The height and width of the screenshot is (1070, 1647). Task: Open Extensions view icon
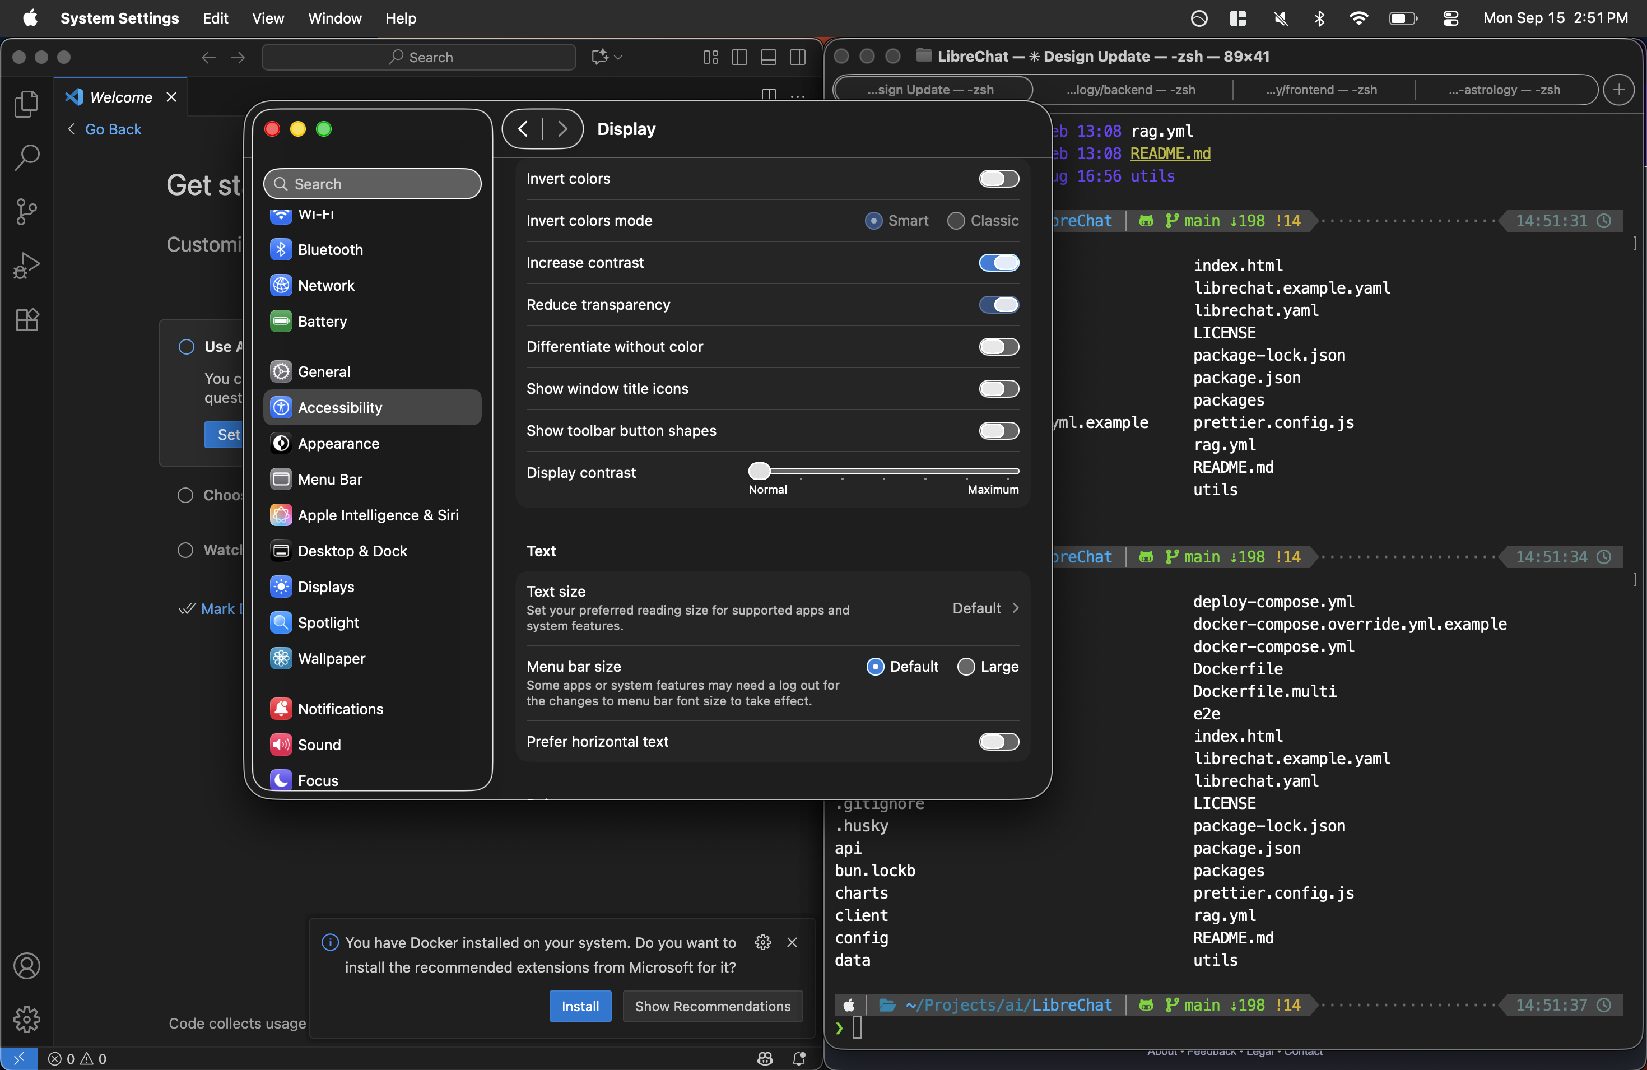point(26,319)
